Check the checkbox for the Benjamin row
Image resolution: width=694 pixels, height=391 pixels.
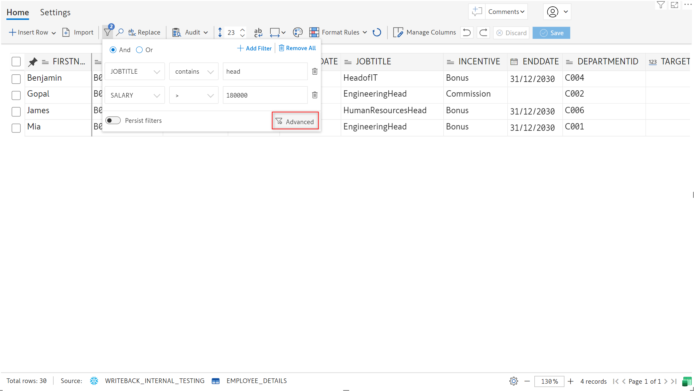(x=16, y=79)
